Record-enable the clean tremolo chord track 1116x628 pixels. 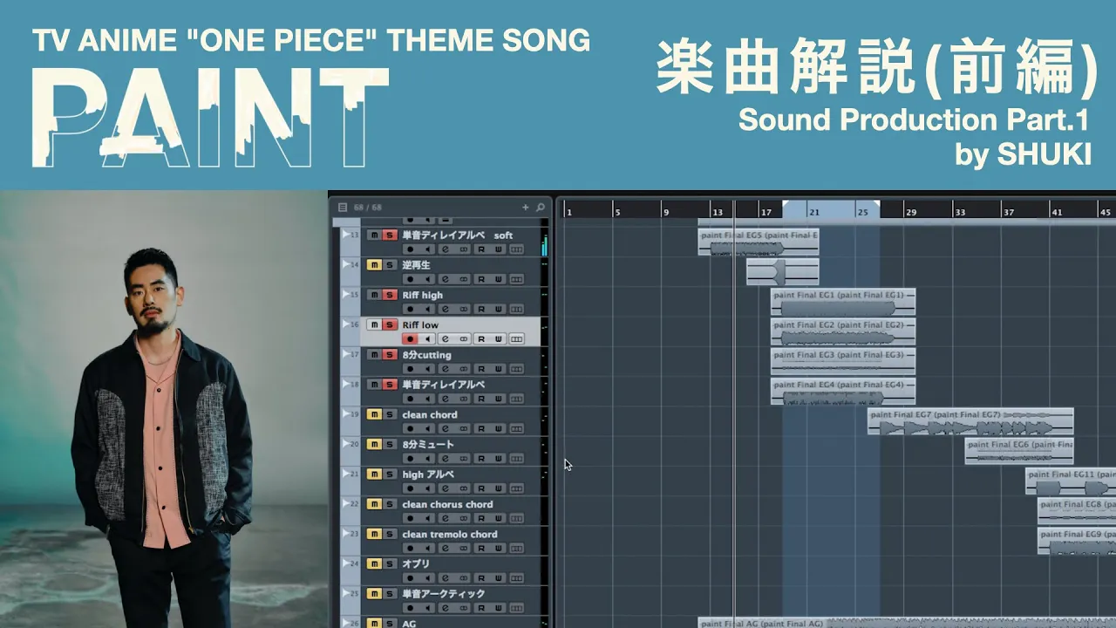coord(410,548)
